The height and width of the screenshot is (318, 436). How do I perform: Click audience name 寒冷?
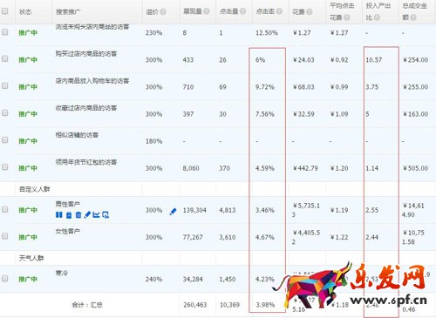(x=62, y=273)
